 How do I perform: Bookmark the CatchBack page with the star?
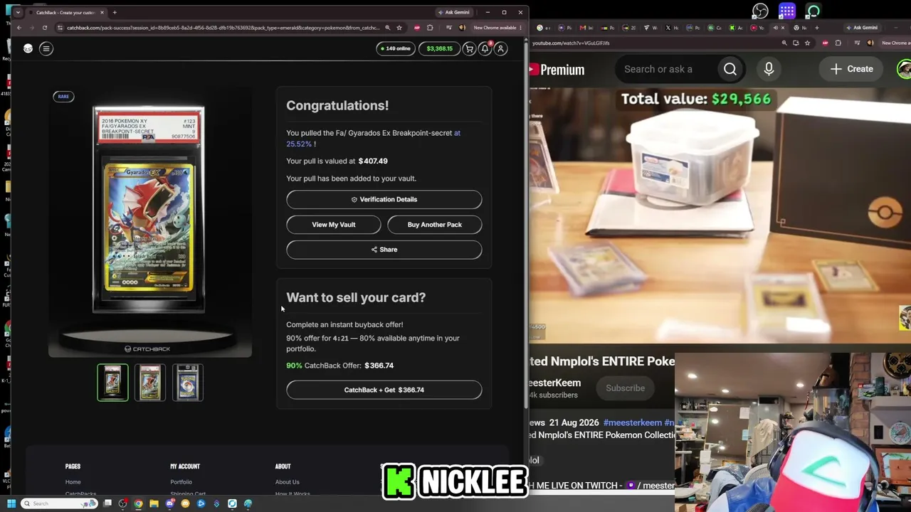pos(399,28)
